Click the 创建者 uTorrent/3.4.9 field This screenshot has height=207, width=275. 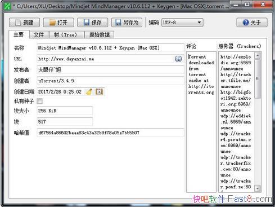(110, 81)
